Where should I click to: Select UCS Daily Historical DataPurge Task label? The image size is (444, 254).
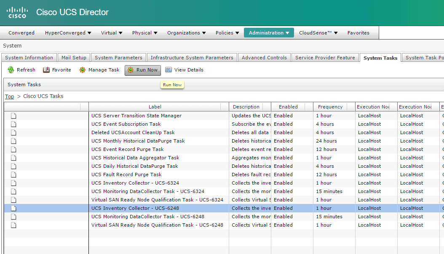[x=134, y=166]
